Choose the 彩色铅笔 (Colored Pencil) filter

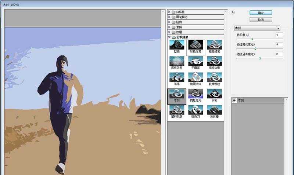195,45
